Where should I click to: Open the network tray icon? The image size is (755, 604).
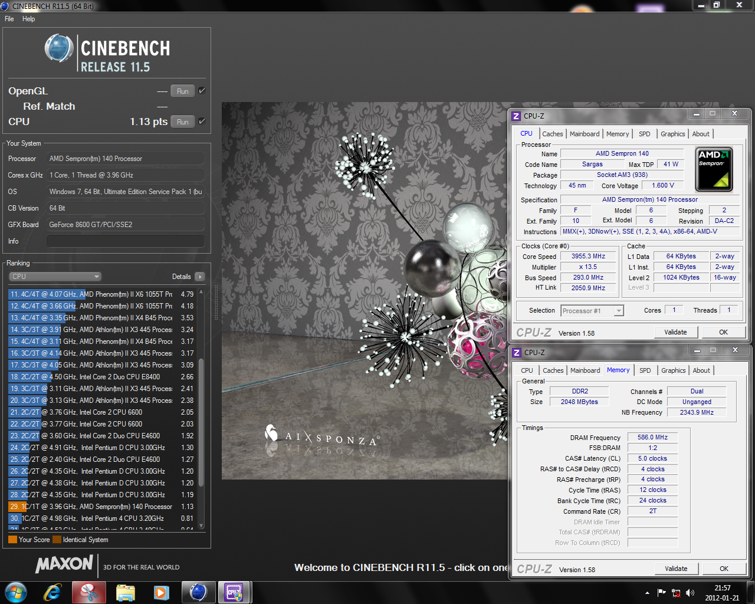(x=676, y=593)
